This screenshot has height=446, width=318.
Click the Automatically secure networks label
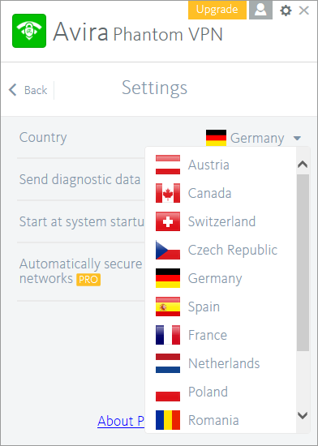(81, 272)
